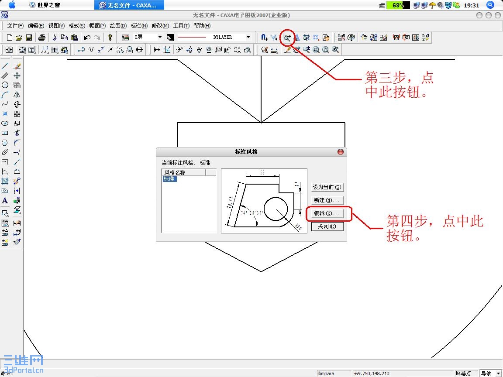The image size is (503, 377).
Task: Select the Line drawing tool
Action: pyautogui.click(x=5, y=66)
